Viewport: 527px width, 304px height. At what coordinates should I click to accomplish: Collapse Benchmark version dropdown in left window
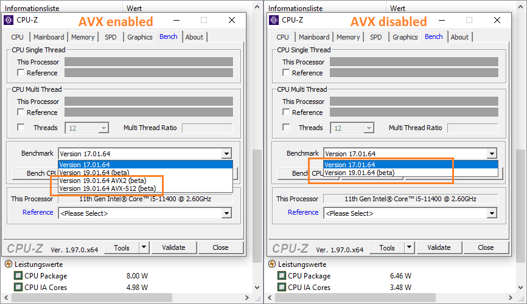click(x=226, y=153)
